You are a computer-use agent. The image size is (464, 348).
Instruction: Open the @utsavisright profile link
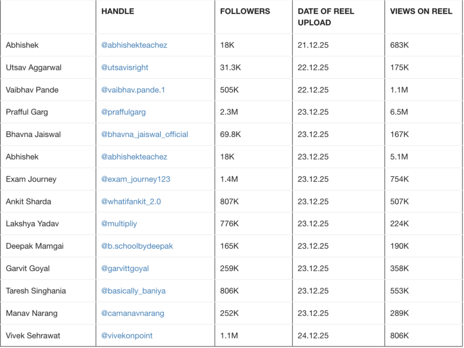pos(125,67)
